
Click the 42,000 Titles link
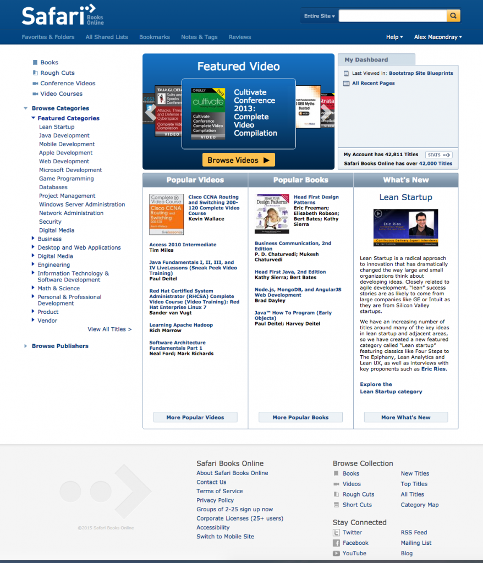(x=436, y=163)
